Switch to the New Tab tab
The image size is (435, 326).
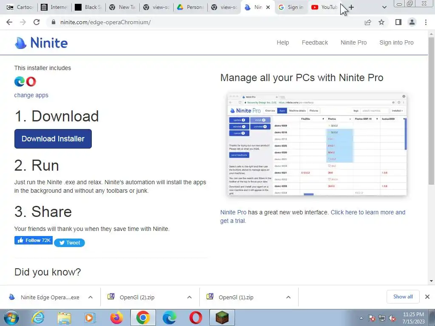(x=122, y=7)
